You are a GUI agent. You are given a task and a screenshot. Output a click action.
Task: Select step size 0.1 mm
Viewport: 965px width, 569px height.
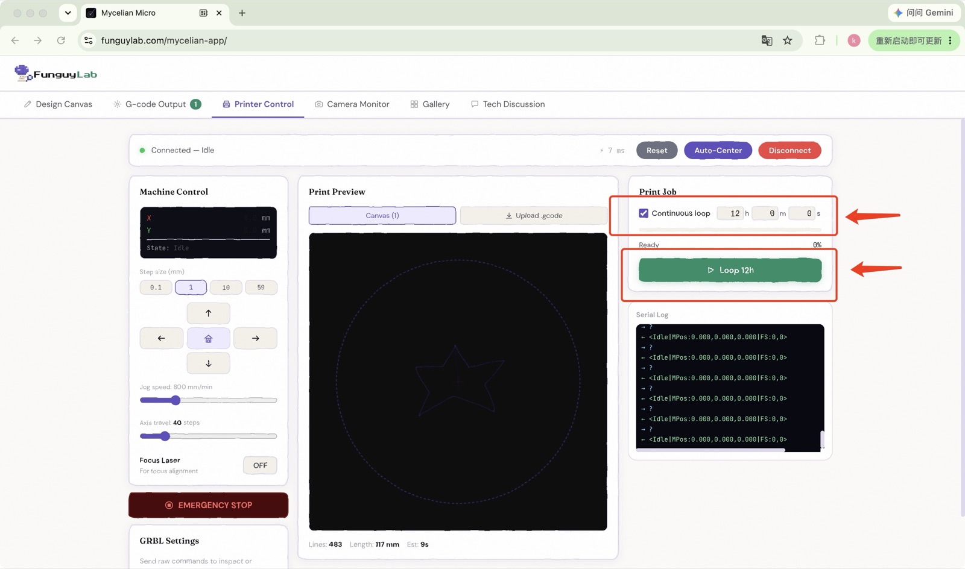pyautogui.click(x=156, y=288)
